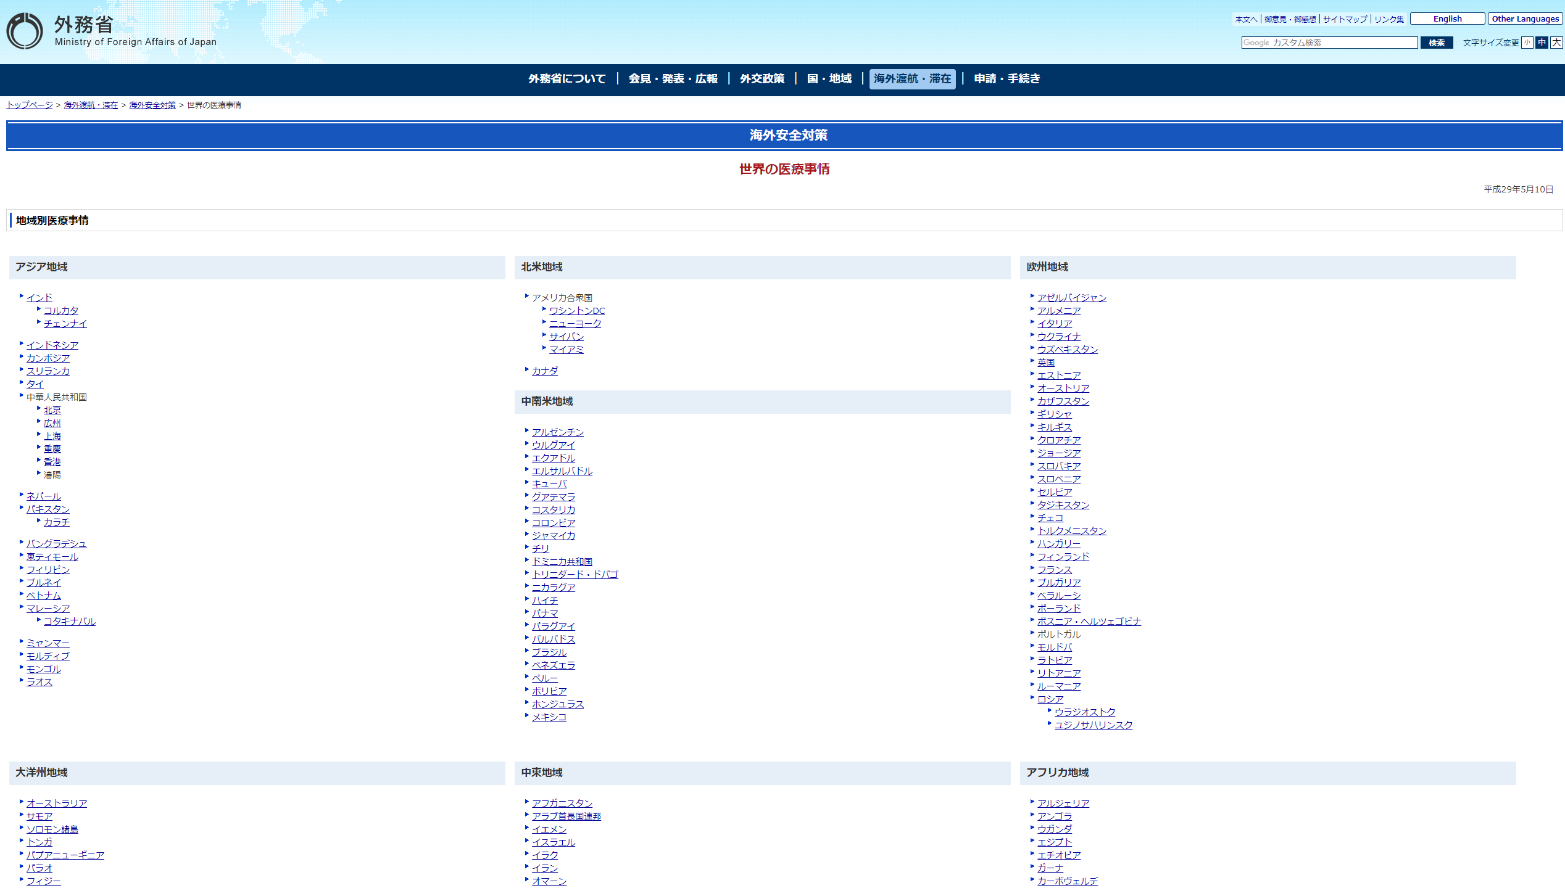The width and height of the screenshot is (1565, 888).
Task: Open the インド medical information link
Action: [39, 298]
